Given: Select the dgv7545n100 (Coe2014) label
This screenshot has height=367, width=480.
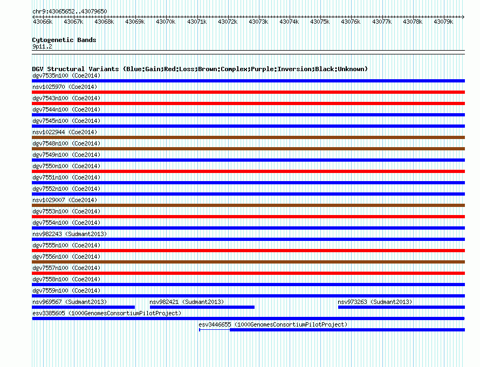Looking at the screenshot, I should 66,121.
